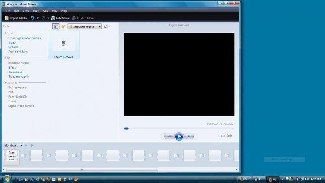Open the File menu
Image resolution: width=325 pixels, height=183 pixels.
point(8,10)
